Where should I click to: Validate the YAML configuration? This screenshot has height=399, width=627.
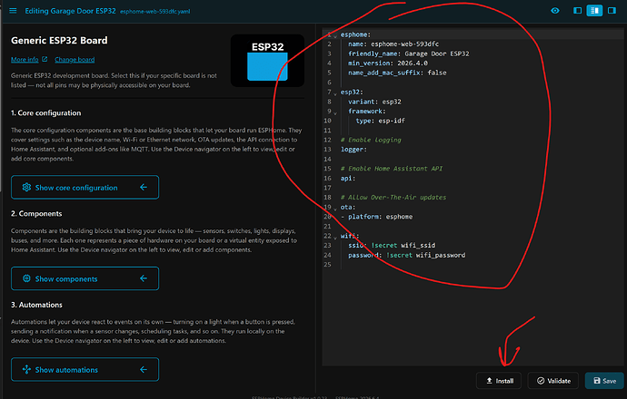click(x=553, y=381)
